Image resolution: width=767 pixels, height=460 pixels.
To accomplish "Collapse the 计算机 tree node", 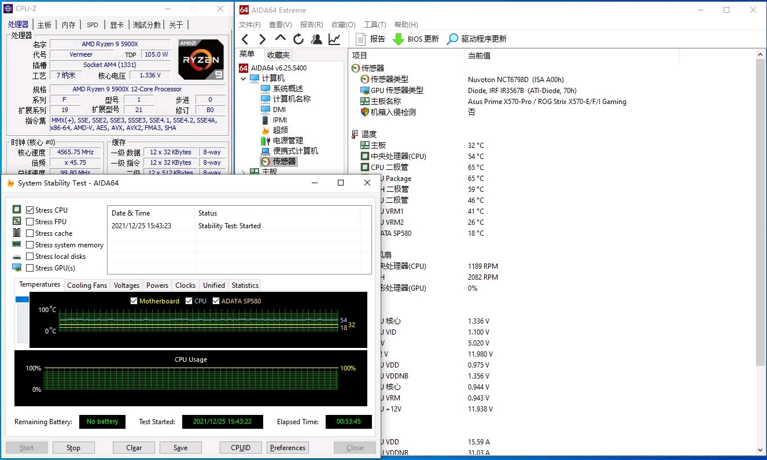I will (x=244, y=78).
